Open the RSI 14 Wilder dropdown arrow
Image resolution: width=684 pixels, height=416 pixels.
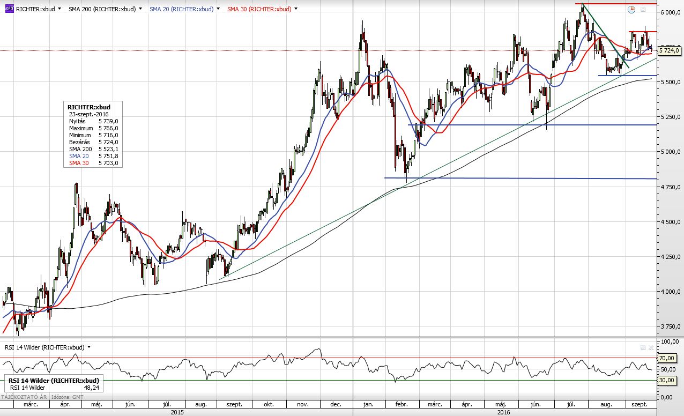(89, 347)
